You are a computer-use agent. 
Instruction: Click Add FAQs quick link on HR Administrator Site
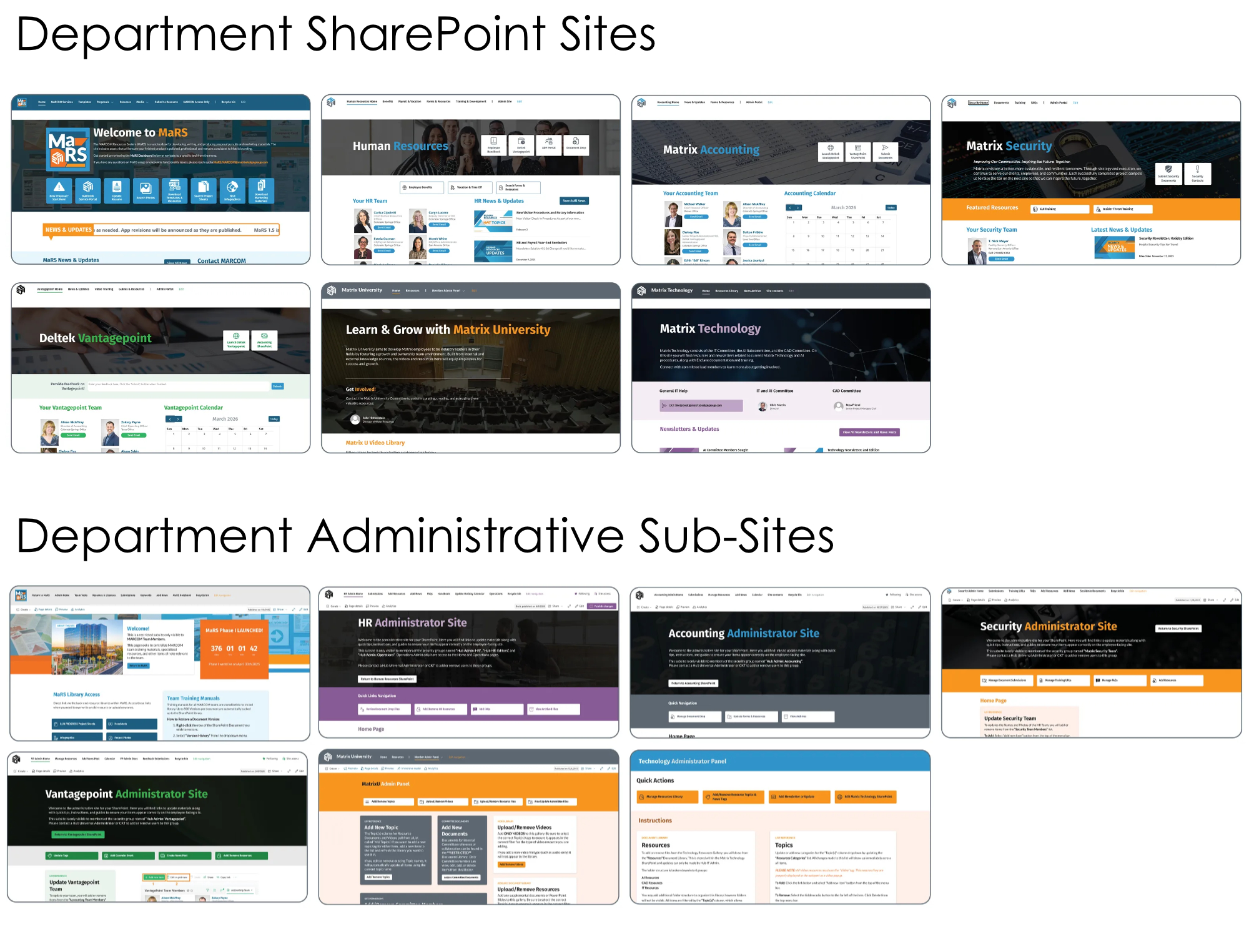[x=497, y=709]
